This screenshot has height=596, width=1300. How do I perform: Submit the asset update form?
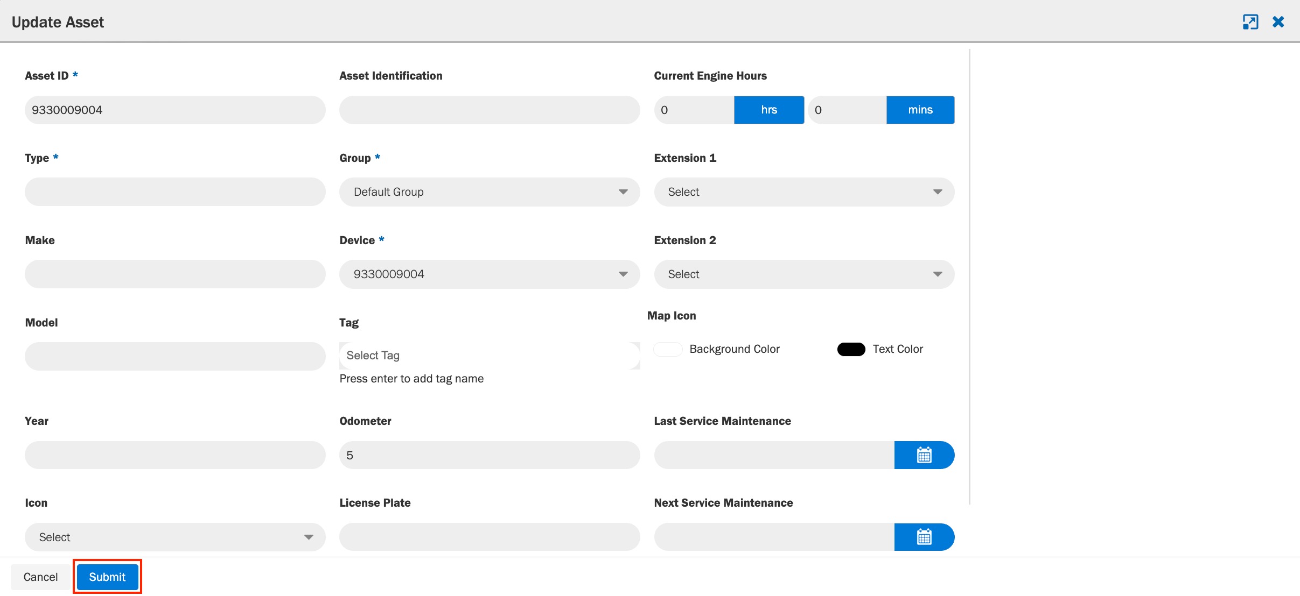pos(107,577)
